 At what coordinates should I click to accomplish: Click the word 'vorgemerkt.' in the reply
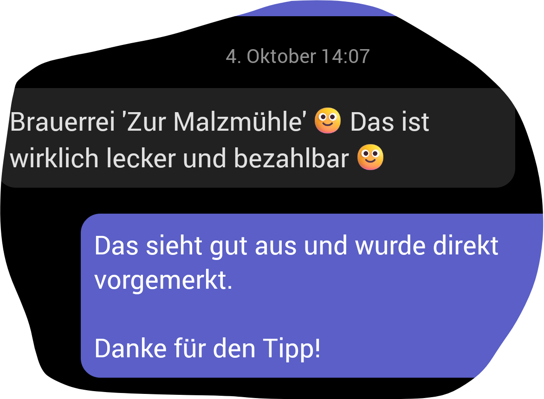coord(163,280)
